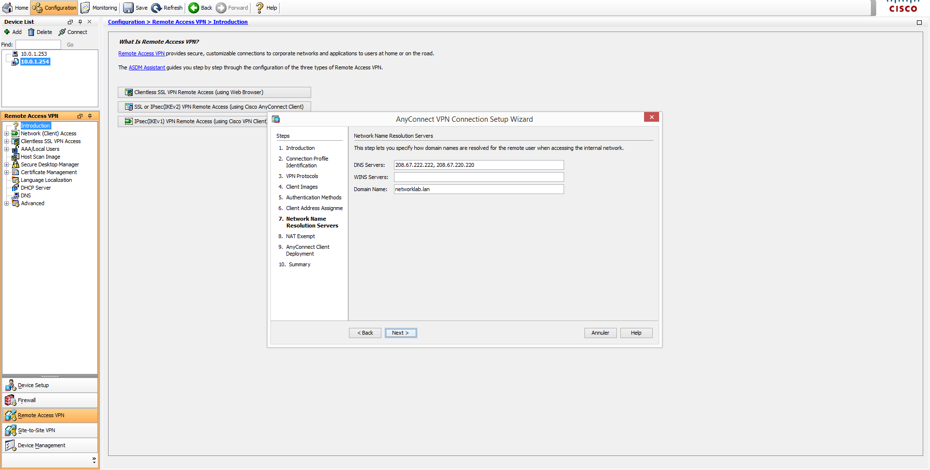Open the Monitoring view from toolbar

(x=99, y=8)
